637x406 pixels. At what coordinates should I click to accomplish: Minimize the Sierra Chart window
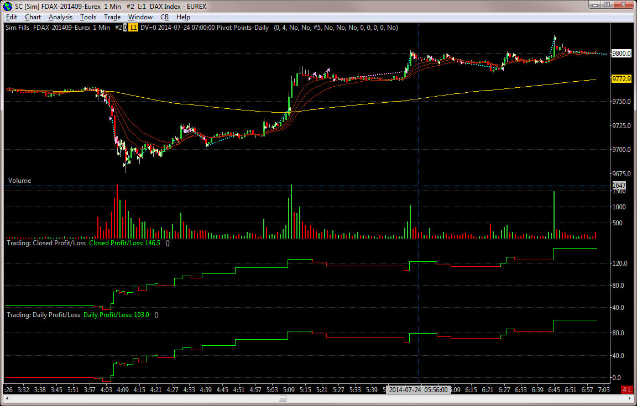(x=595, y=5)
